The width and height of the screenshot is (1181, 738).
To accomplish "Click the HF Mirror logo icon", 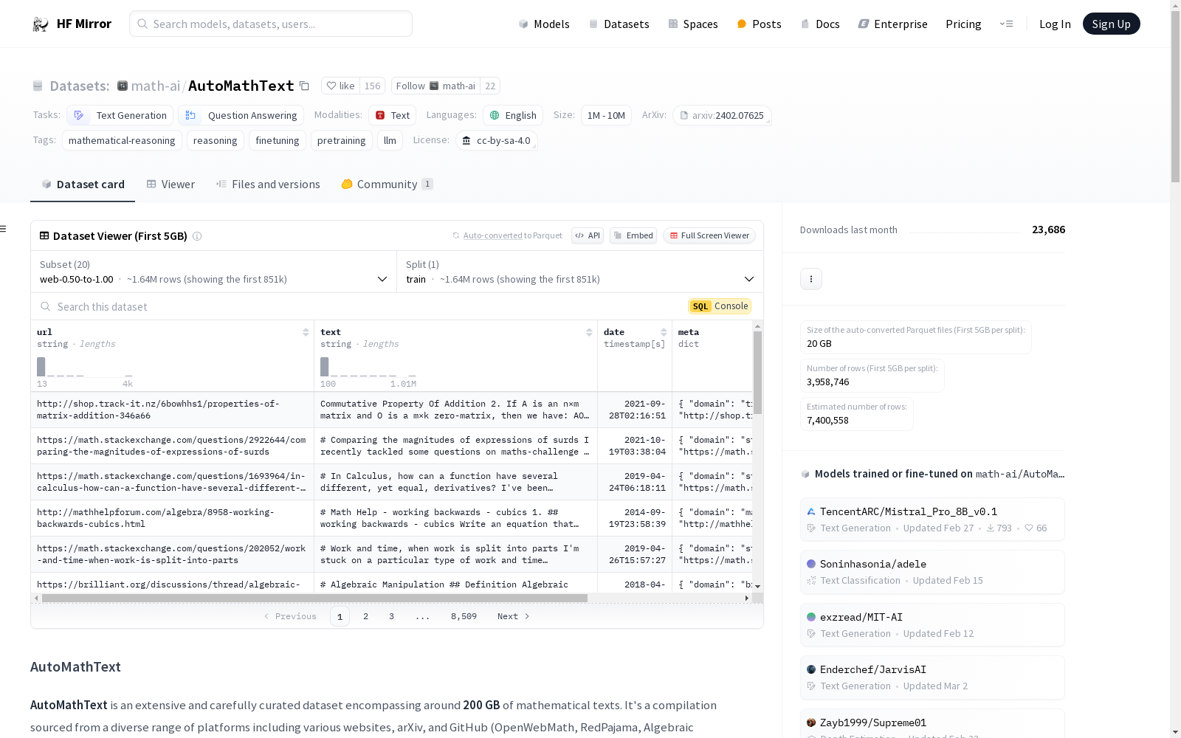I will [40, 24].
